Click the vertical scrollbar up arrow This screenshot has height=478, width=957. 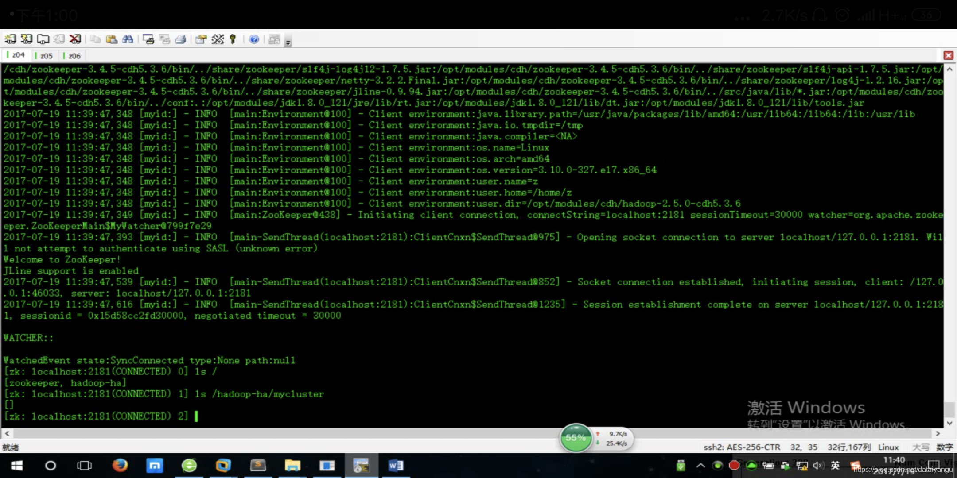pyautogui.click(x=949, y=69)
